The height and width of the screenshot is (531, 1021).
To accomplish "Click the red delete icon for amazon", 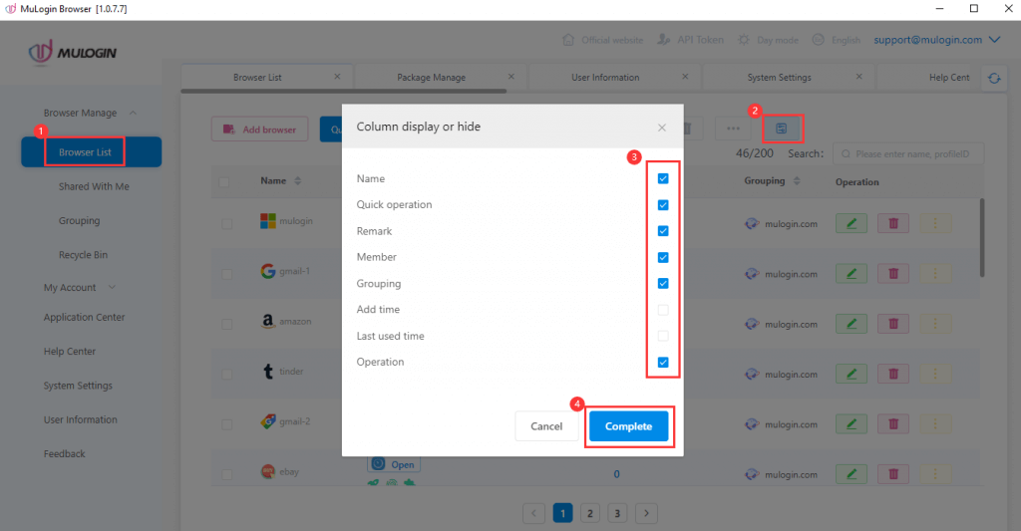I will tap(893, 324).
